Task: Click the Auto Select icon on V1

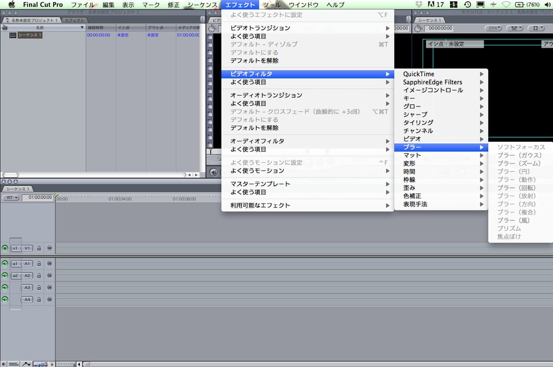Action: tap(49, 248)
